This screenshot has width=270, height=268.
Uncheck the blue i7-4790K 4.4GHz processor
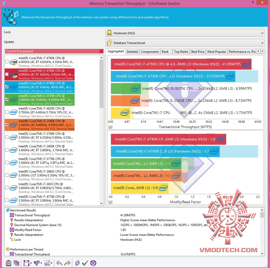[7, 87]
